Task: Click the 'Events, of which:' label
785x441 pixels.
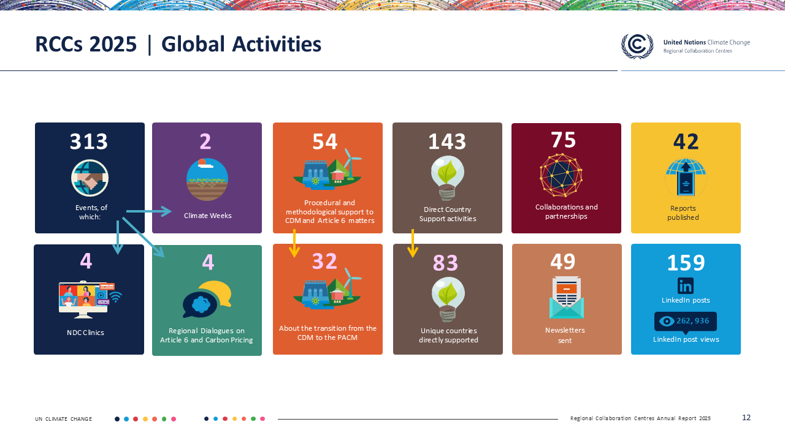Action: tap(90, 212)
